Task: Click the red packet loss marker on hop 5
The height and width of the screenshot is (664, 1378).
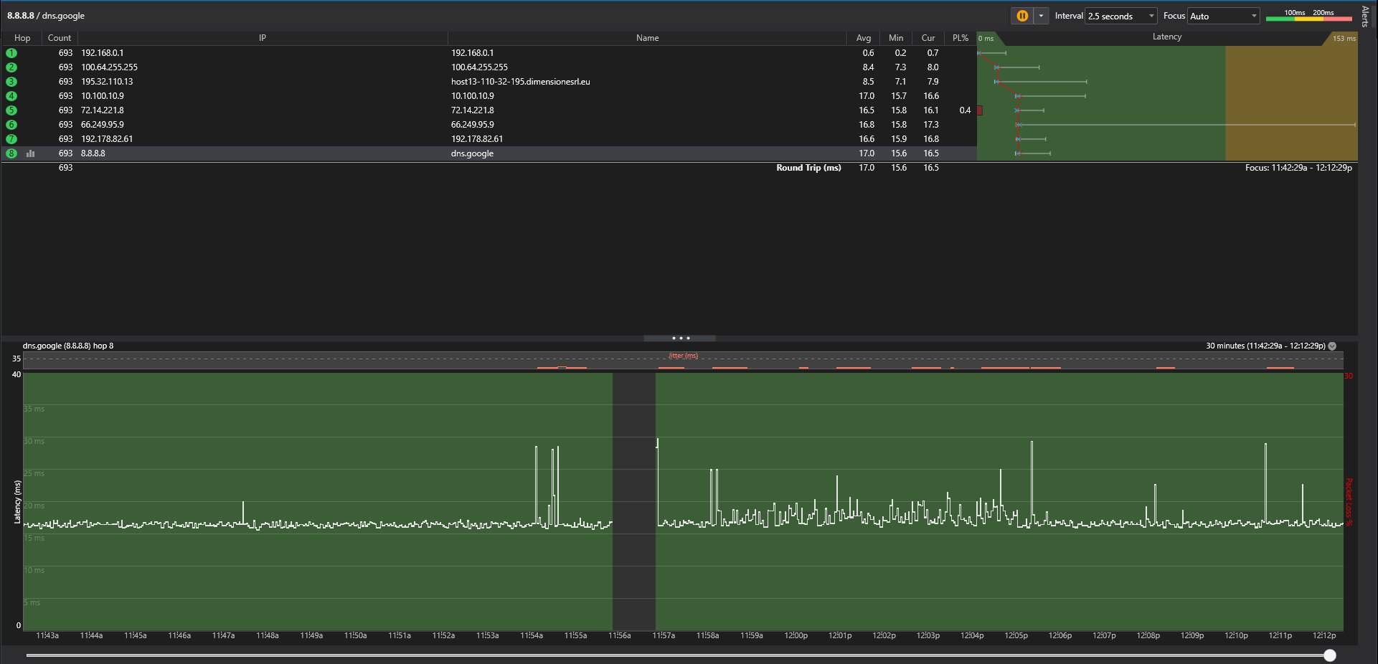Action: 980,110
